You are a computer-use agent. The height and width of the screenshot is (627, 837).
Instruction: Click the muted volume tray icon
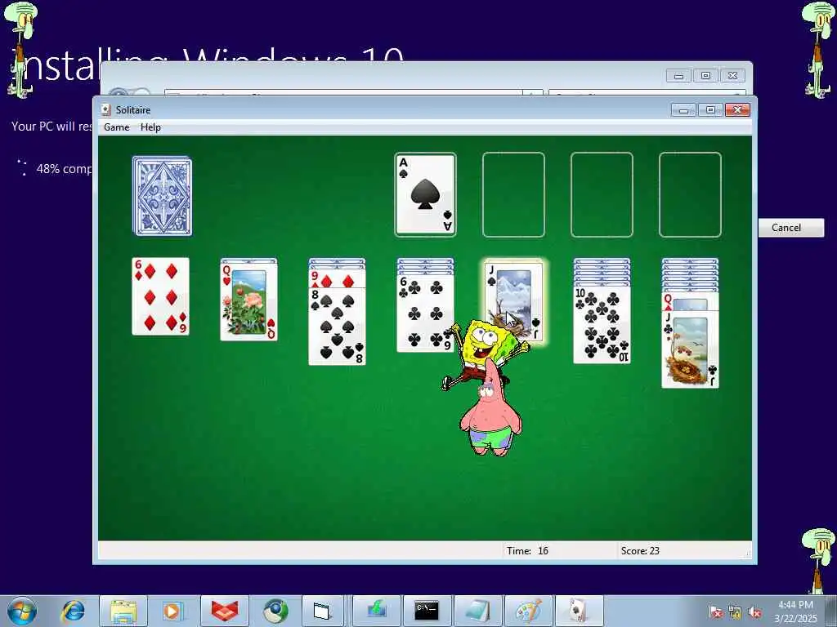click(754, 612)
